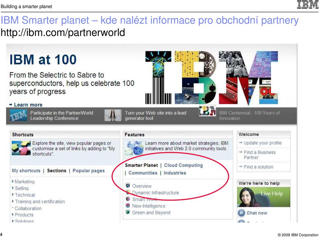Open IBM Centennial 100 Years of Innovation
319x237 pixels.
[250, 116]
